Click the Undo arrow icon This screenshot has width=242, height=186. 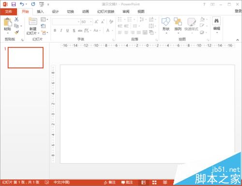point(22,4)
